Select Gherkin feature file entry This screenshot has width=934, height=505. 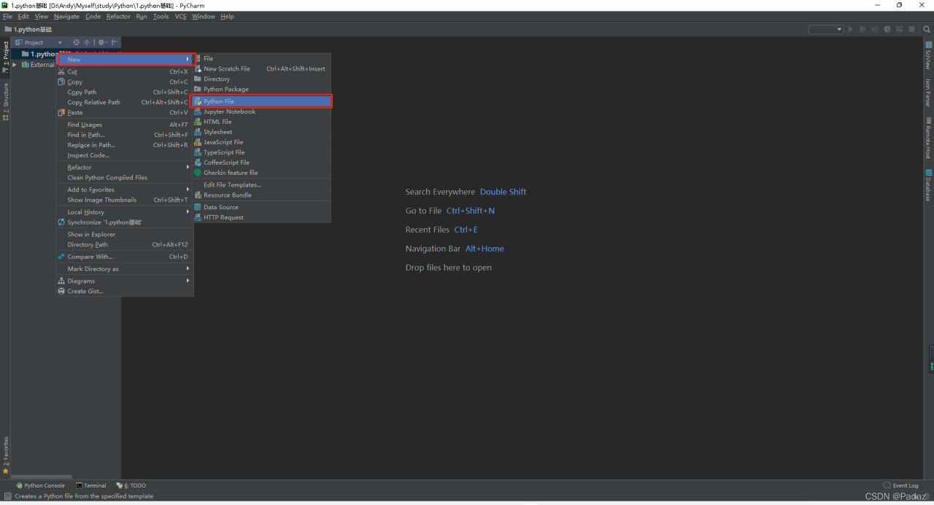[261, 173]
